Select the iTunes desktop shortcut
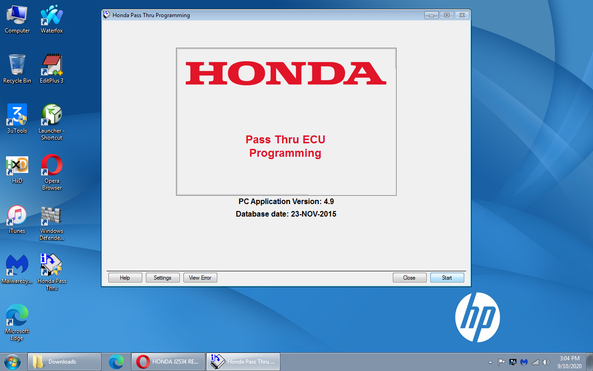 17,219
